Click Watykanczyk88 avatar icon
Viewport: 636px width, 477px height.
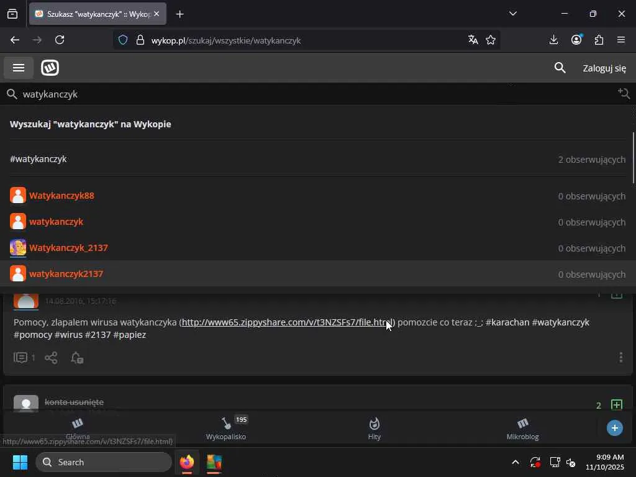coord(18,195)
